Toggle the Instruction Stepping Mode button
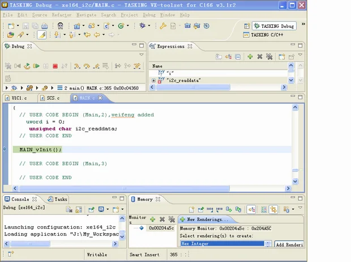 [x=118, y=66]
